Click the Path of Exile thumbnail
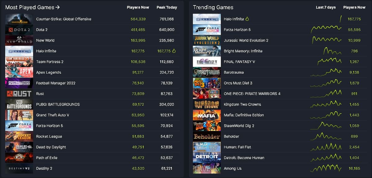 click(19, 158)
